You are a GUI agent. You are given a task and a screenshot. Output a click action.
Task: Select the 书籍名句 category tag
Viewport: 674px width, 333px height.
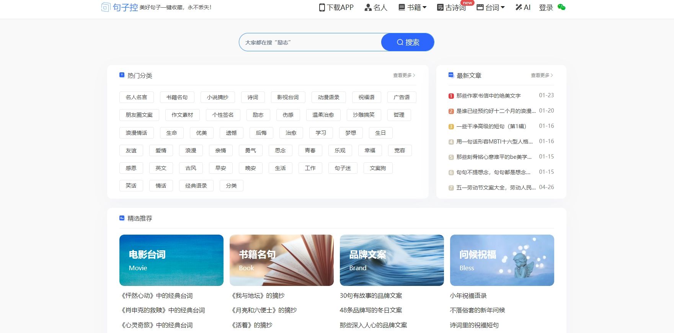(177, 97)
